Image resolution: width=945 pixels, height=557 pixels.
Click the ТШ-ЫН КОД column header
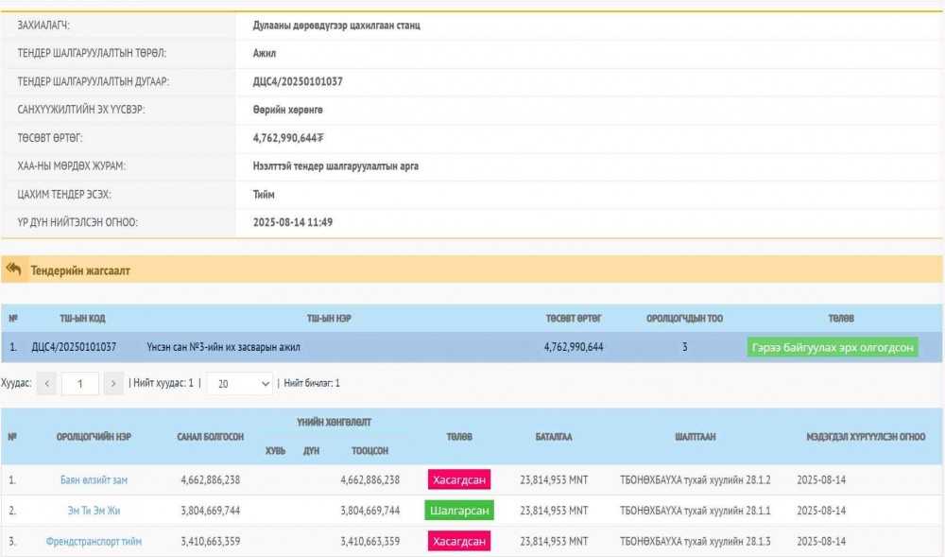82,319
